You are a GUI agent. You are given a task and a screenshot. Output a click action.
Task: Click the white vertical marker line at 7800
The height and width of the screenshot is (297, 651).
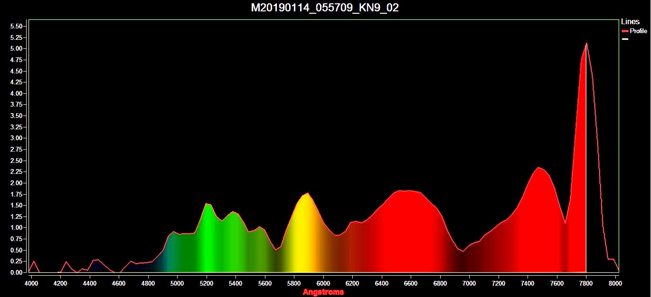point(586,158)
